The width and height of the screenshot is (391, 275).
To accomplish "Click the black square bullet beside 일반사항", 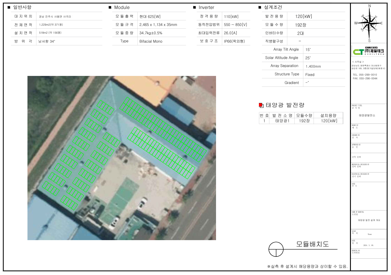I will click(x=9, y=7).
